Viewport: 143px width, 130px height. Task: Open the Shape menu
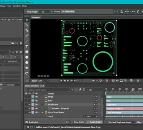[x=3, y=6]
